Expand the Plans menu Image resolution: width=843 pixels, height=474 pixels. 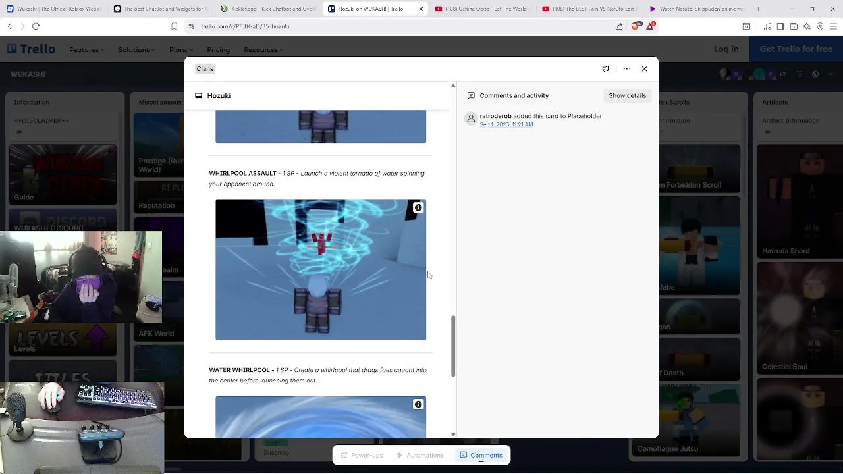[x=181, y=49]
